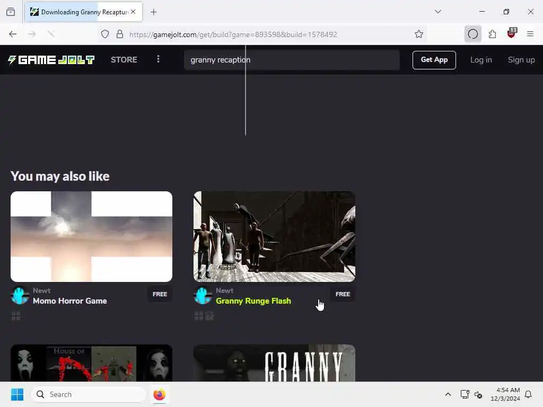Click second platform icon under Granny Runge Flash
The height and width of the screenshot is (407, 543).
pyautogui.click(x=209, y=316)
